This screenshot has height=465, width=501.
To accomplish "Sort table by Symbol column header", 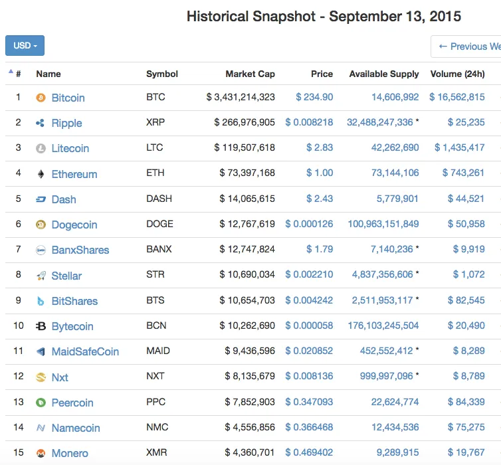I will 162,74.
